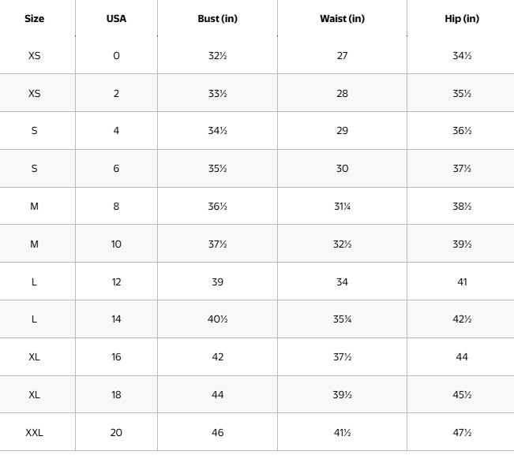Click the USA column header
This screenshot has height=455, width=514.
point(116,19)
